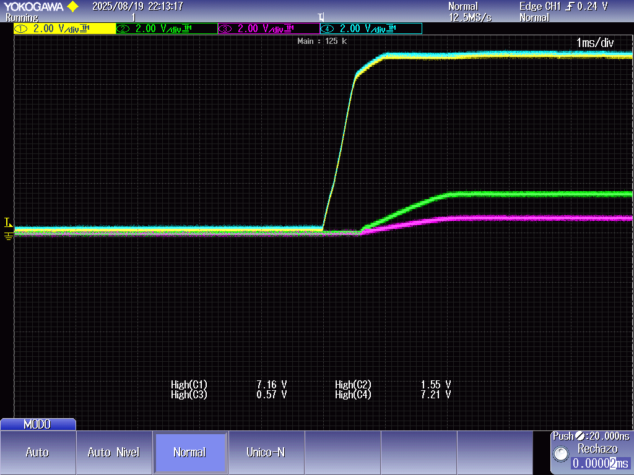This screenshot has height=475, width=634.
Task: Choose the Normal trigger mode softkey
Action: tap(190, 452)
